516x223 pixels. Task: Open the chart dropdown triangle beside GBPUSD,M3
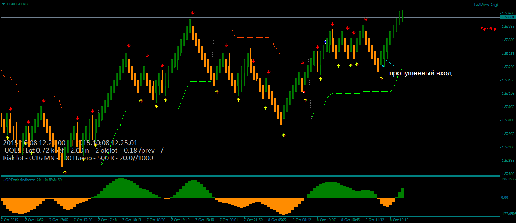click(x=3, y=4)
